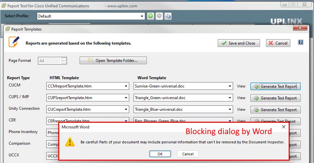Open help with the blue question mark icon

click(x=300, y=42)
